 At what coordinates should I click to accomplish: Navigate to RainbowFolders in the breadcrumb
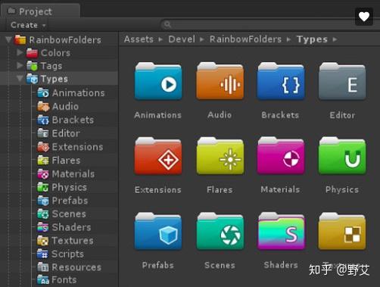coord(245,39)
